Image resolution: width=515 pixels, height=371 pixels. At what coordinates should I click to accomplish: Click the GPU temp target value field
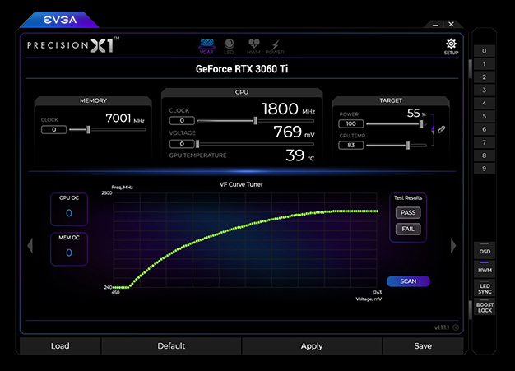point(351,145)
